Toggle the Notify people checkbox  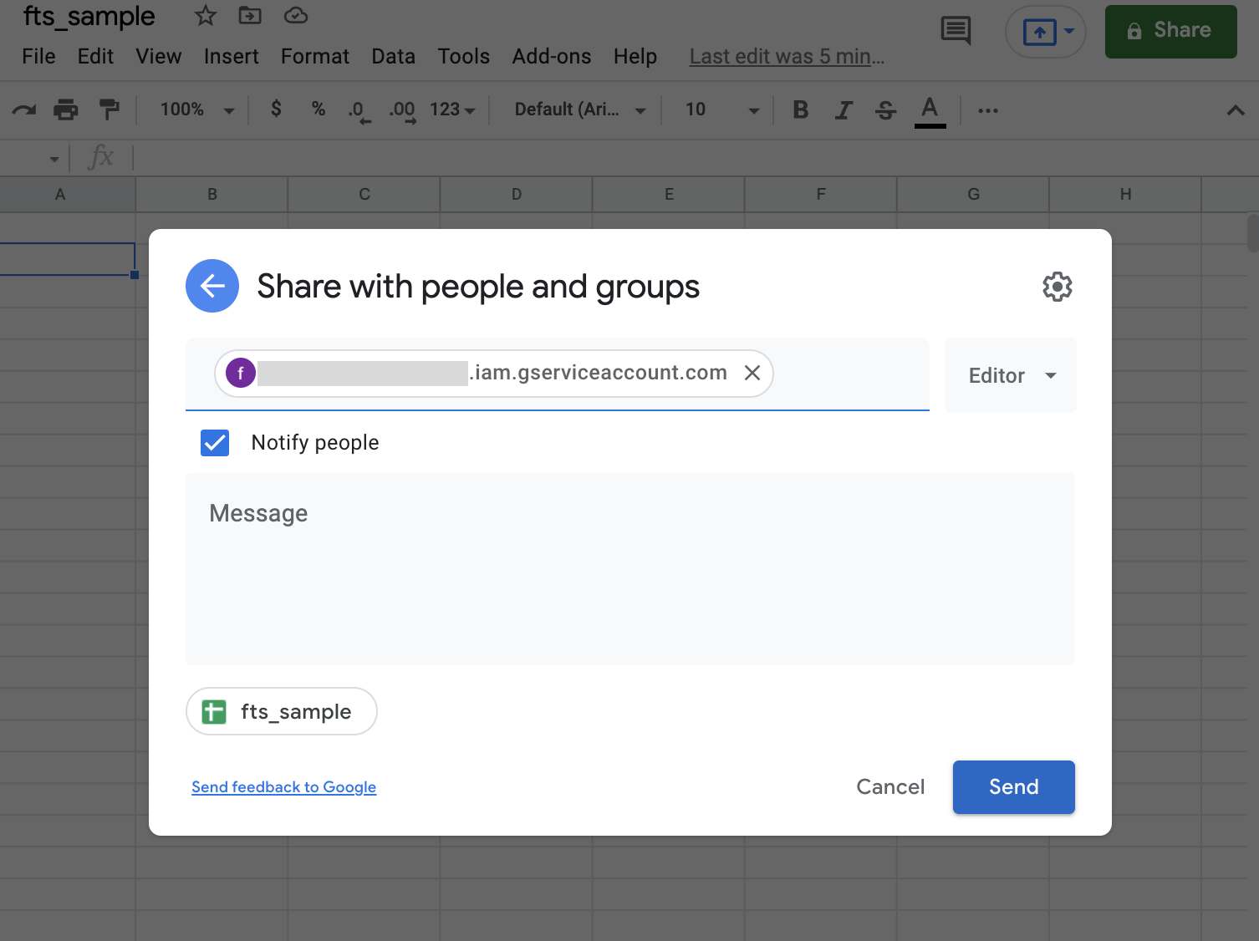click(215, 442)
